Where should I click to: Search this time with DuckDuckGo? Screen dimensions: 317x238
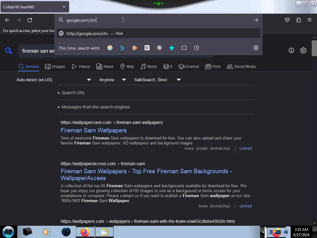[134, 48]
